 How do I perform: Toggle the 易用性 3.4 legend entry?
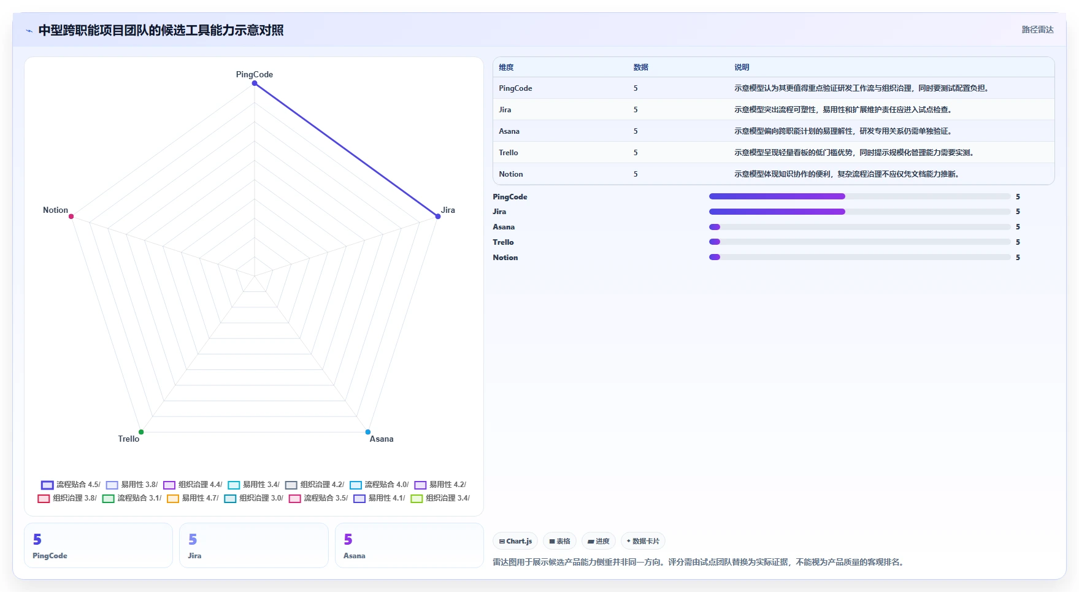click(x=254, y=485)
